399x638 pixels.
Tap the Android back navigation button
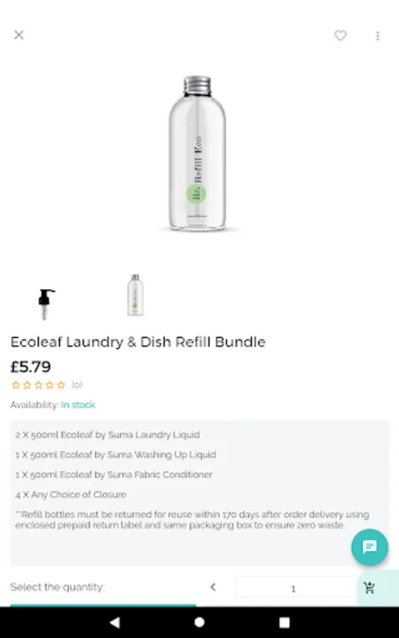tap(115, 622)
